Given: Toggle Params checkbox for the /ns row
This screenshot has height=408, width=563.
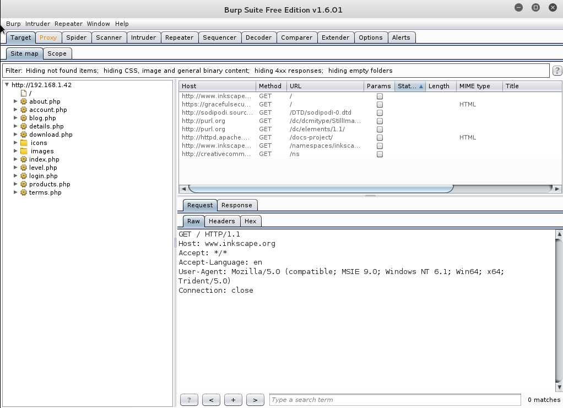Looking at the screenshot, I should click(x=380, y=154).
